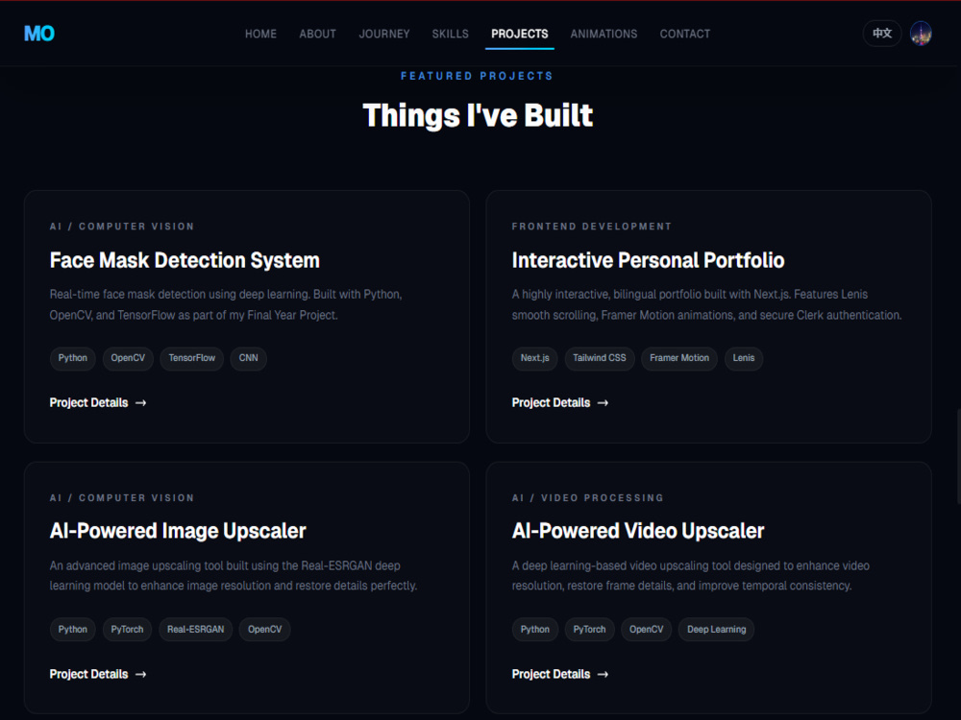Select the Projects nav tab
Image resolution: width=961 pixels, height=720 pixels.
point(520,34)
